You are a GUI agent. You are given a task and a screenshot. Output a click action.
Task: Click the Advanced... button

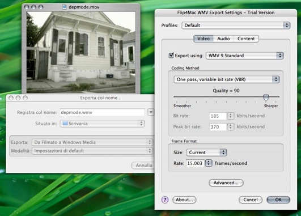[226, 183]
